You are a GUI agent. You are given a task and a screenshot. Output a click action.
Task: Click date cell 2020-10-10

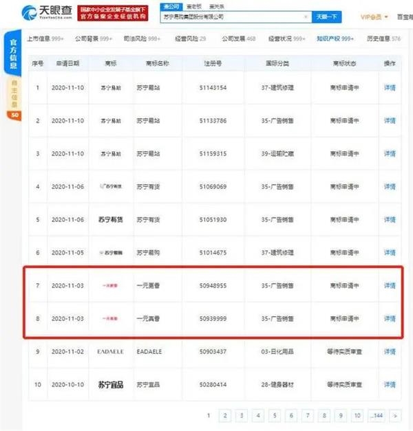[x=67, y=384]
